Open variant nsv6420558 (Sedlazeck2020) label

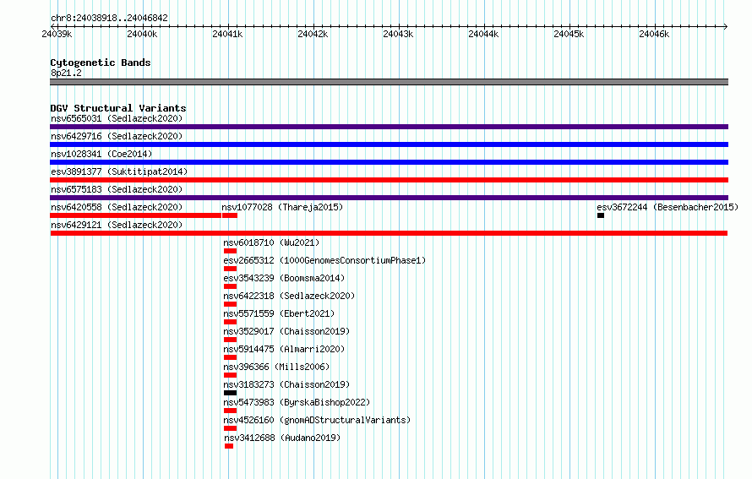pyautogui.click(x=117, y=207)
